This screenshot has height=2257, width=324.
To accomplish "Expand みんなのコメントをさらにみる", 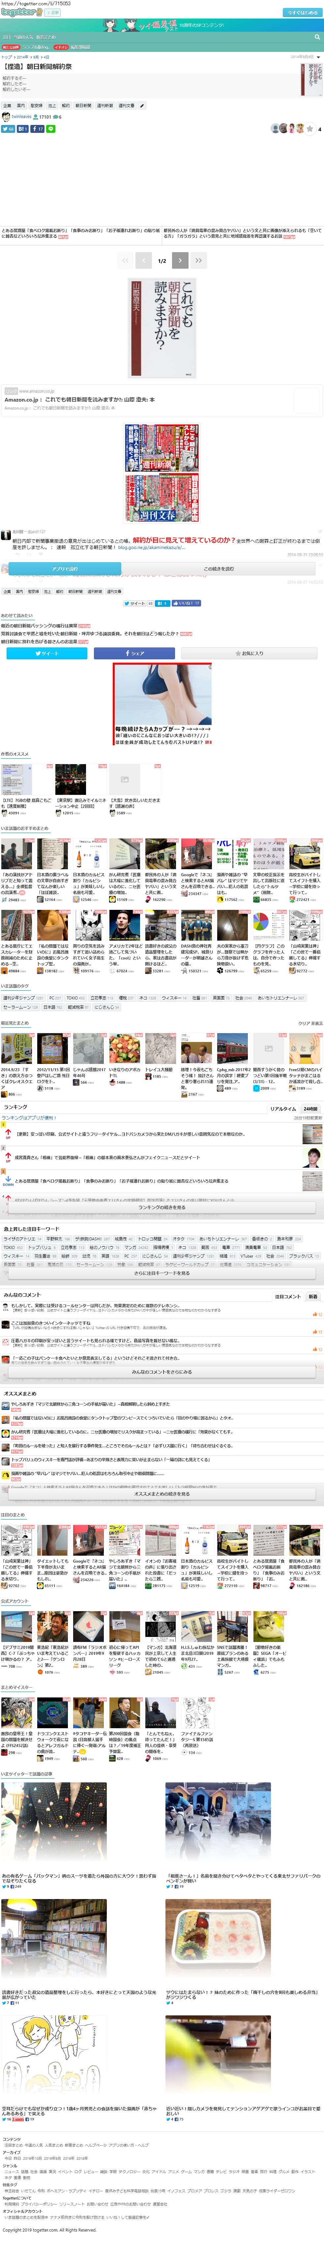I will pos(162,1371).
